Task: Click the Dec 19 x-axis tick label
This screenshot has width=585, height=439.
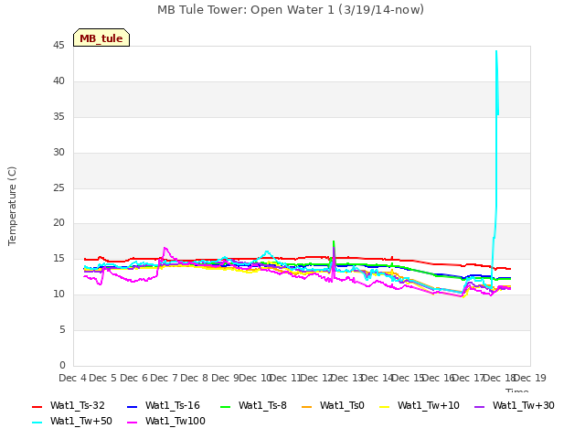Action: [530, 378]
